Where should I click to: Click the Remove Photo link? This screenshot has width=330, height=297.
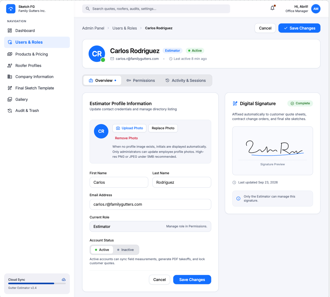tap(126, 138)
